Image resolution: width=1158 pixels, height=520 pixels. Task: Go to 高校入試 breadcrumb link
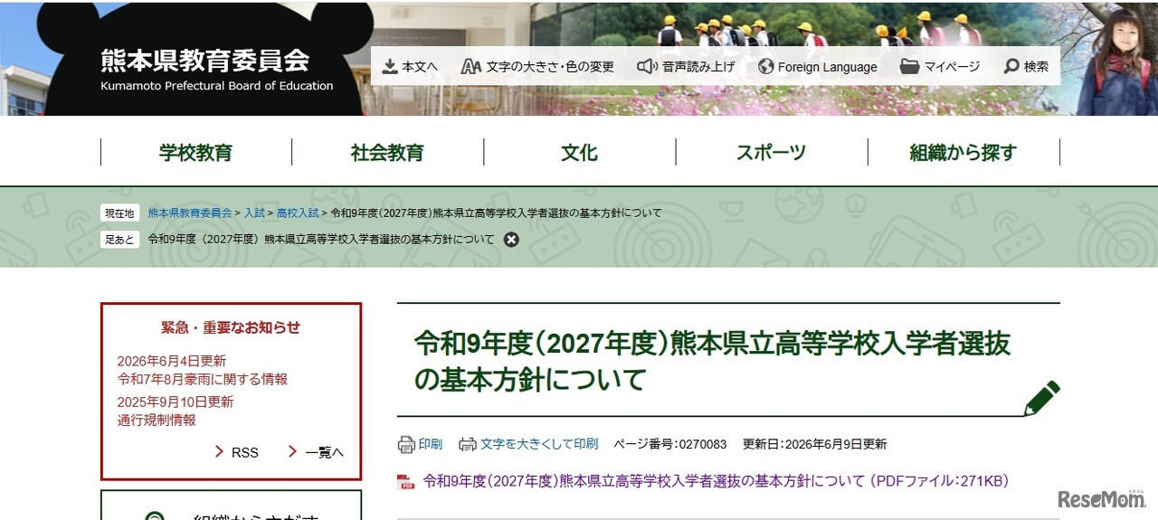[298, 213]
